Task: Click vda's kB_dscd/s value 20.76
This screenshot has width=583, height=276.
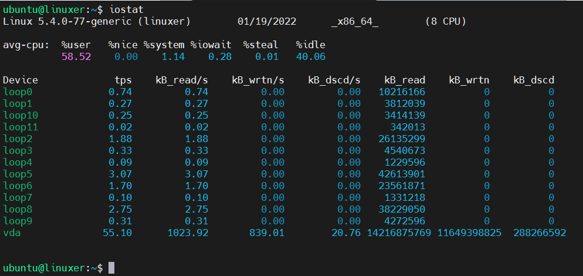Action: [346, 233]
